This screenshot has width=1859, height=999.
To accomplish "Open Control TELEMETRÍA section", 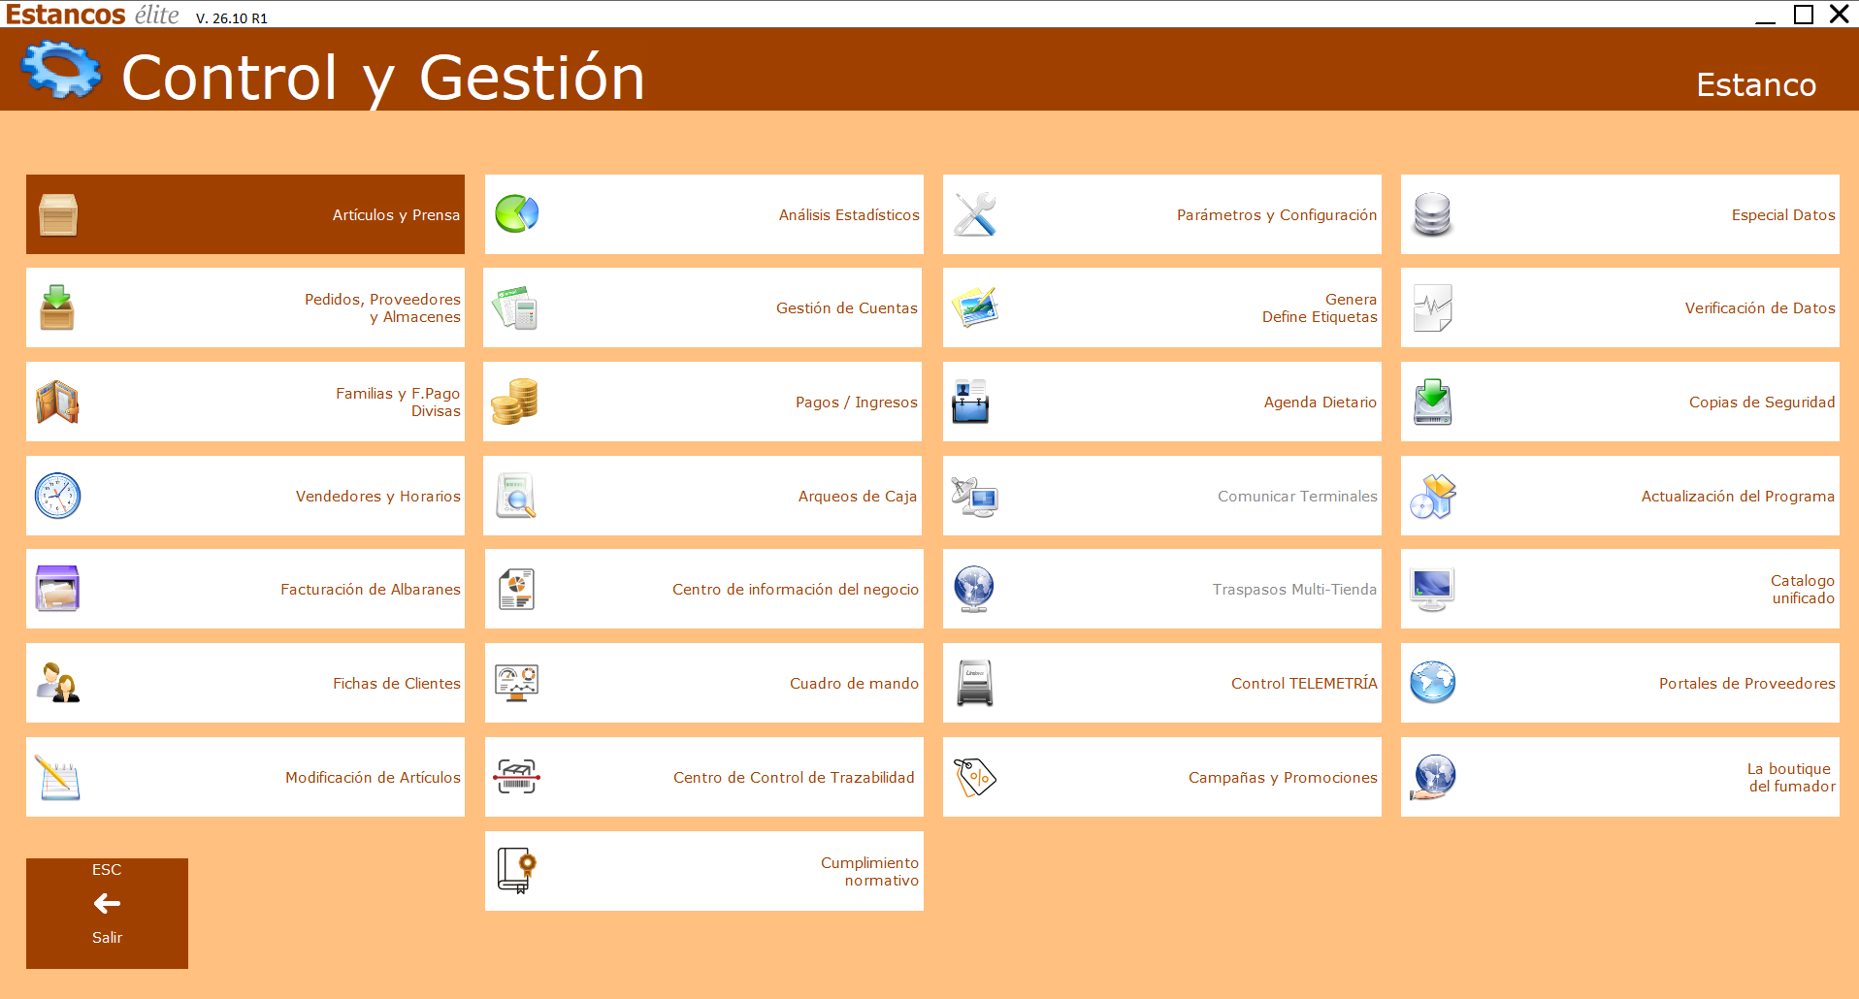I will pos(1162,683).
